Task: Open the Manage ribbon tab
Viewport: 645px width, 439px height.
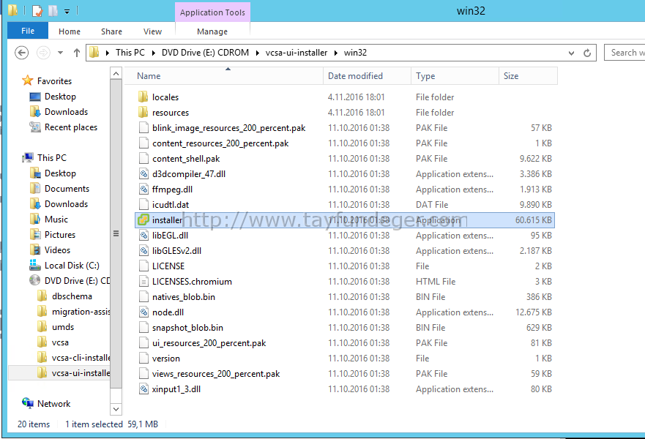Action: 212,31
